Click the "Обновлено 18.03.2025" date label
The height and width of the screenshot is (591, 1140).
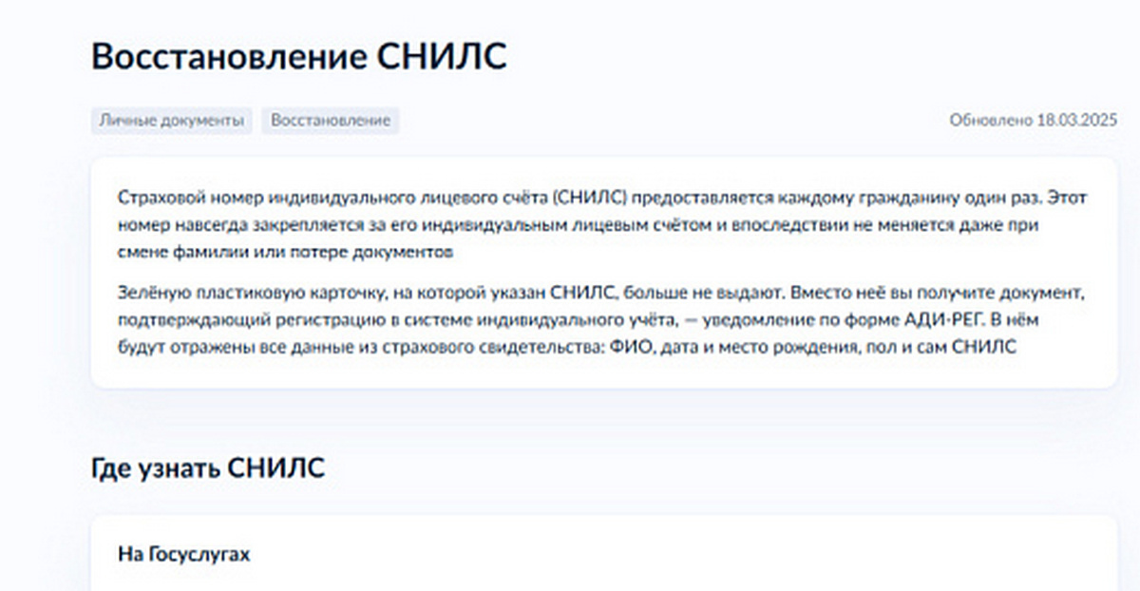coord(1034,121)
